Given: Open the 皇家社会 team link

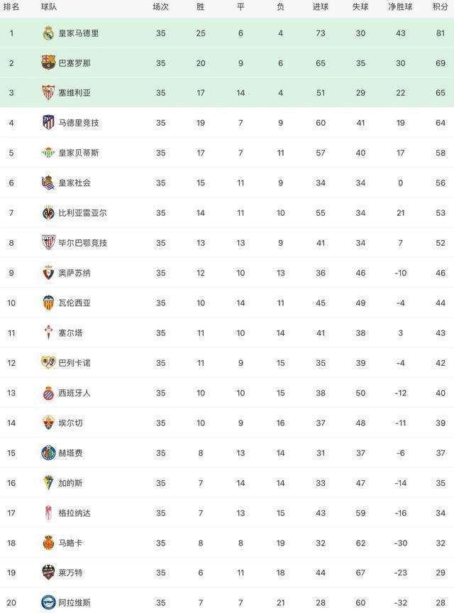Looking at the screenshot, I should 74,183.
